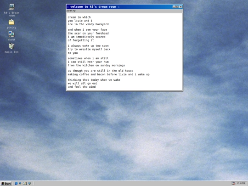Close the dream room window
Viewport: 248px width, 186px height.
pos(180,6)
